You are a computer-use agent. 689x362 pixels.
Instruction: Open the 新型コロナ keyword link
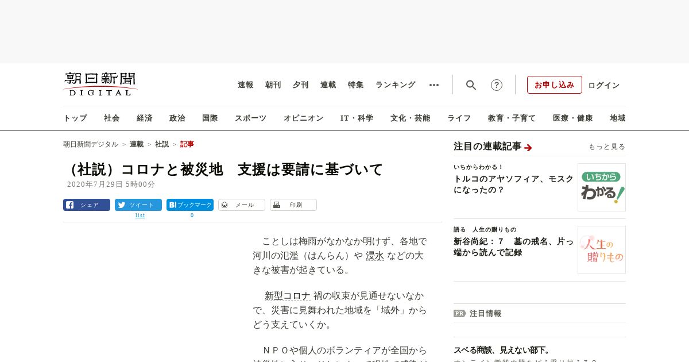point(288,296)
